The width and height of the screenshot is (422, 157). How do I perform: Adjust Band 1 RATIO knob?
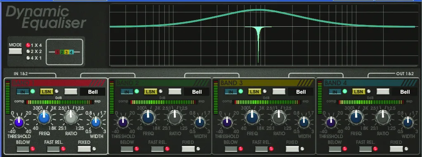[x=71, y=118]
